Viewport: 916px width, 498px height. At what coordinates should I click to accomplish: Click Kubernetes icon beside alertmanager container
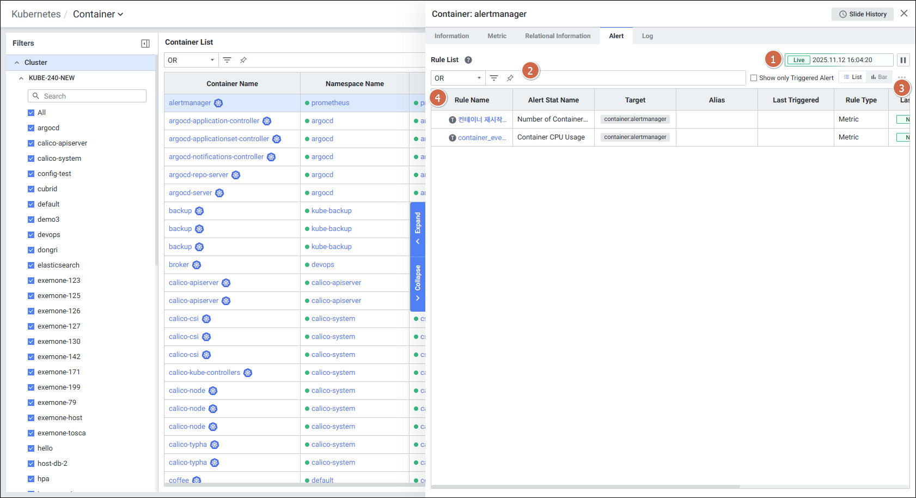pyautogui.click(x=218, y=103)
